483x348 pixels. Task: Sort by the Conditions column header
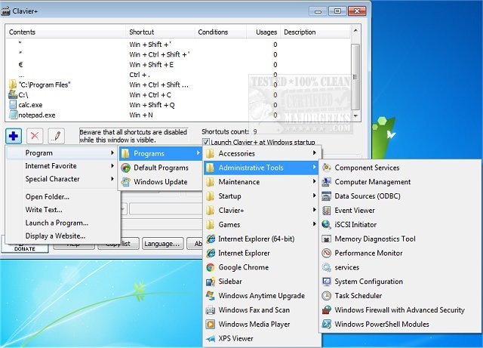pos(220,32)
